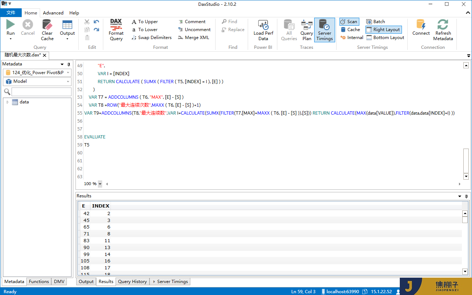Select Right Layout for server timings
The width and height of the screenshot is (472, 295).
tap(383, 30)
